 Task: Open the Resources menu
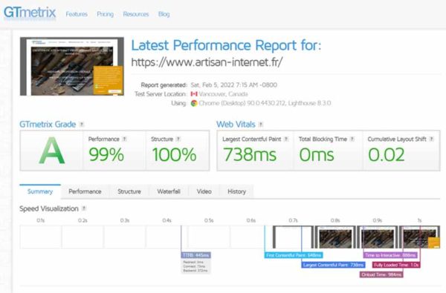click(x=136, y=14)
